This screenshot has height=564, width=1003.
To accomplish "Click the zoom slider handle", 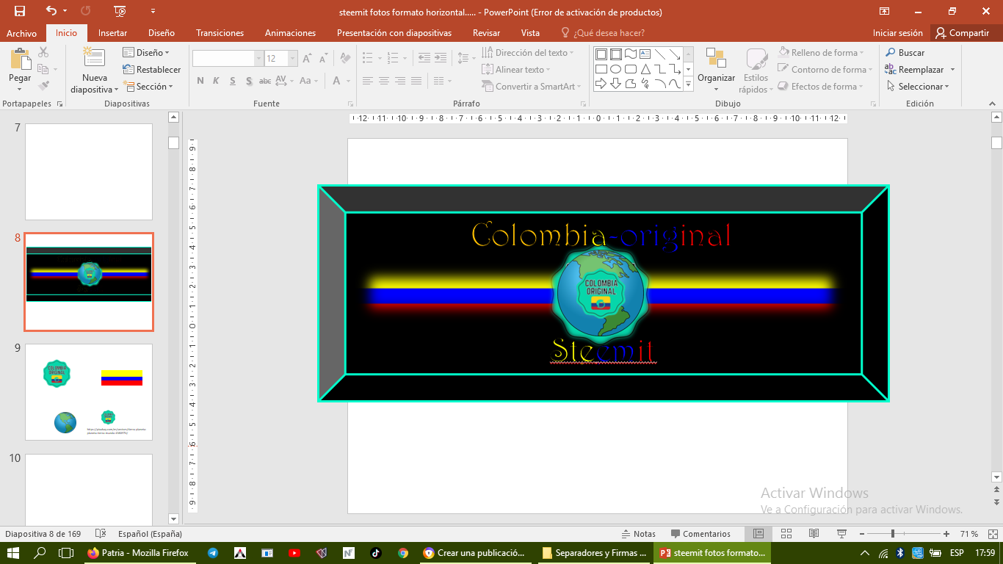I will [x=893, y=534].
